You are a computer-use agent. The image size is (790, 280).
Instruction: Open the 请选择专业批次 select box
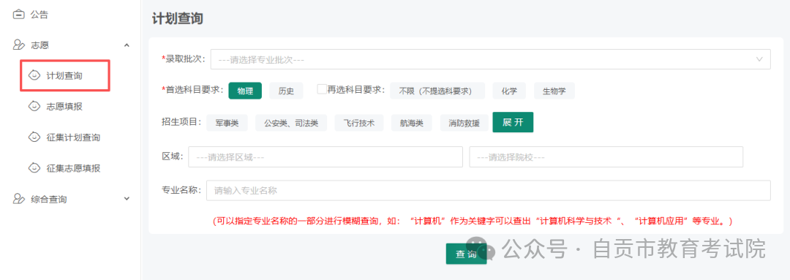490,59
